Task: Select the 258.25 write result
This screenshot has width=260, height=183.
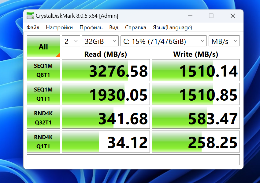Action: (x=196, y=142)
